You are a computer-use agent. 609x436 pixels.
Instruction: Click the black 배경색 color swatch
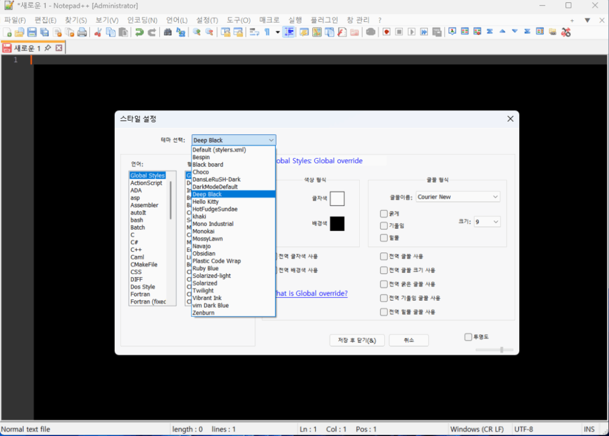[x=337, y=223]
